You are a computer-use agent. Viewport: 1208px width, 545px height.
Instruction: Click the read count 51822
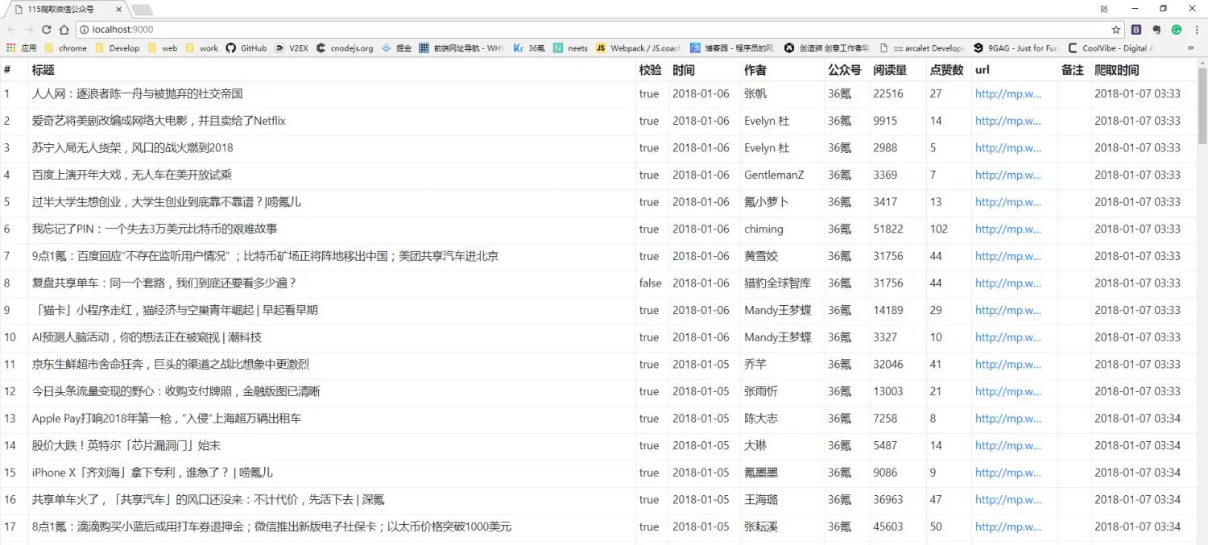coord(888,229)
